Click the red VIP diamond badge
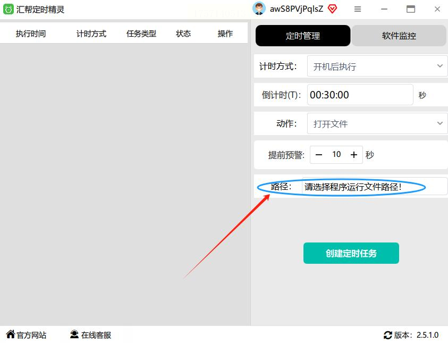 coord(332,9)
